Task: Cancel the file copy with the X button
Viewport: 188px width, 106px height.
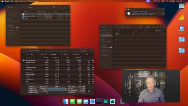Action: tap(163, 13)
